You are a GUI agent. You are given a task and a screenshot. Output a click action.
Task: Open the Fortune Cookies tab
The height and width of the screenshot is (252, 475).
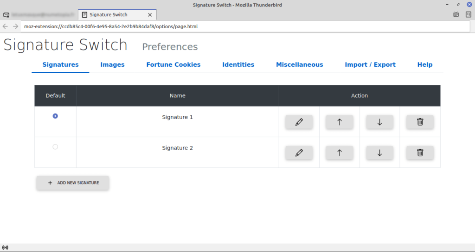173,65
